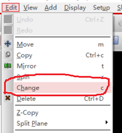Open the Add menu
This screenshot has width=122, height=133.
click(51, 8)
